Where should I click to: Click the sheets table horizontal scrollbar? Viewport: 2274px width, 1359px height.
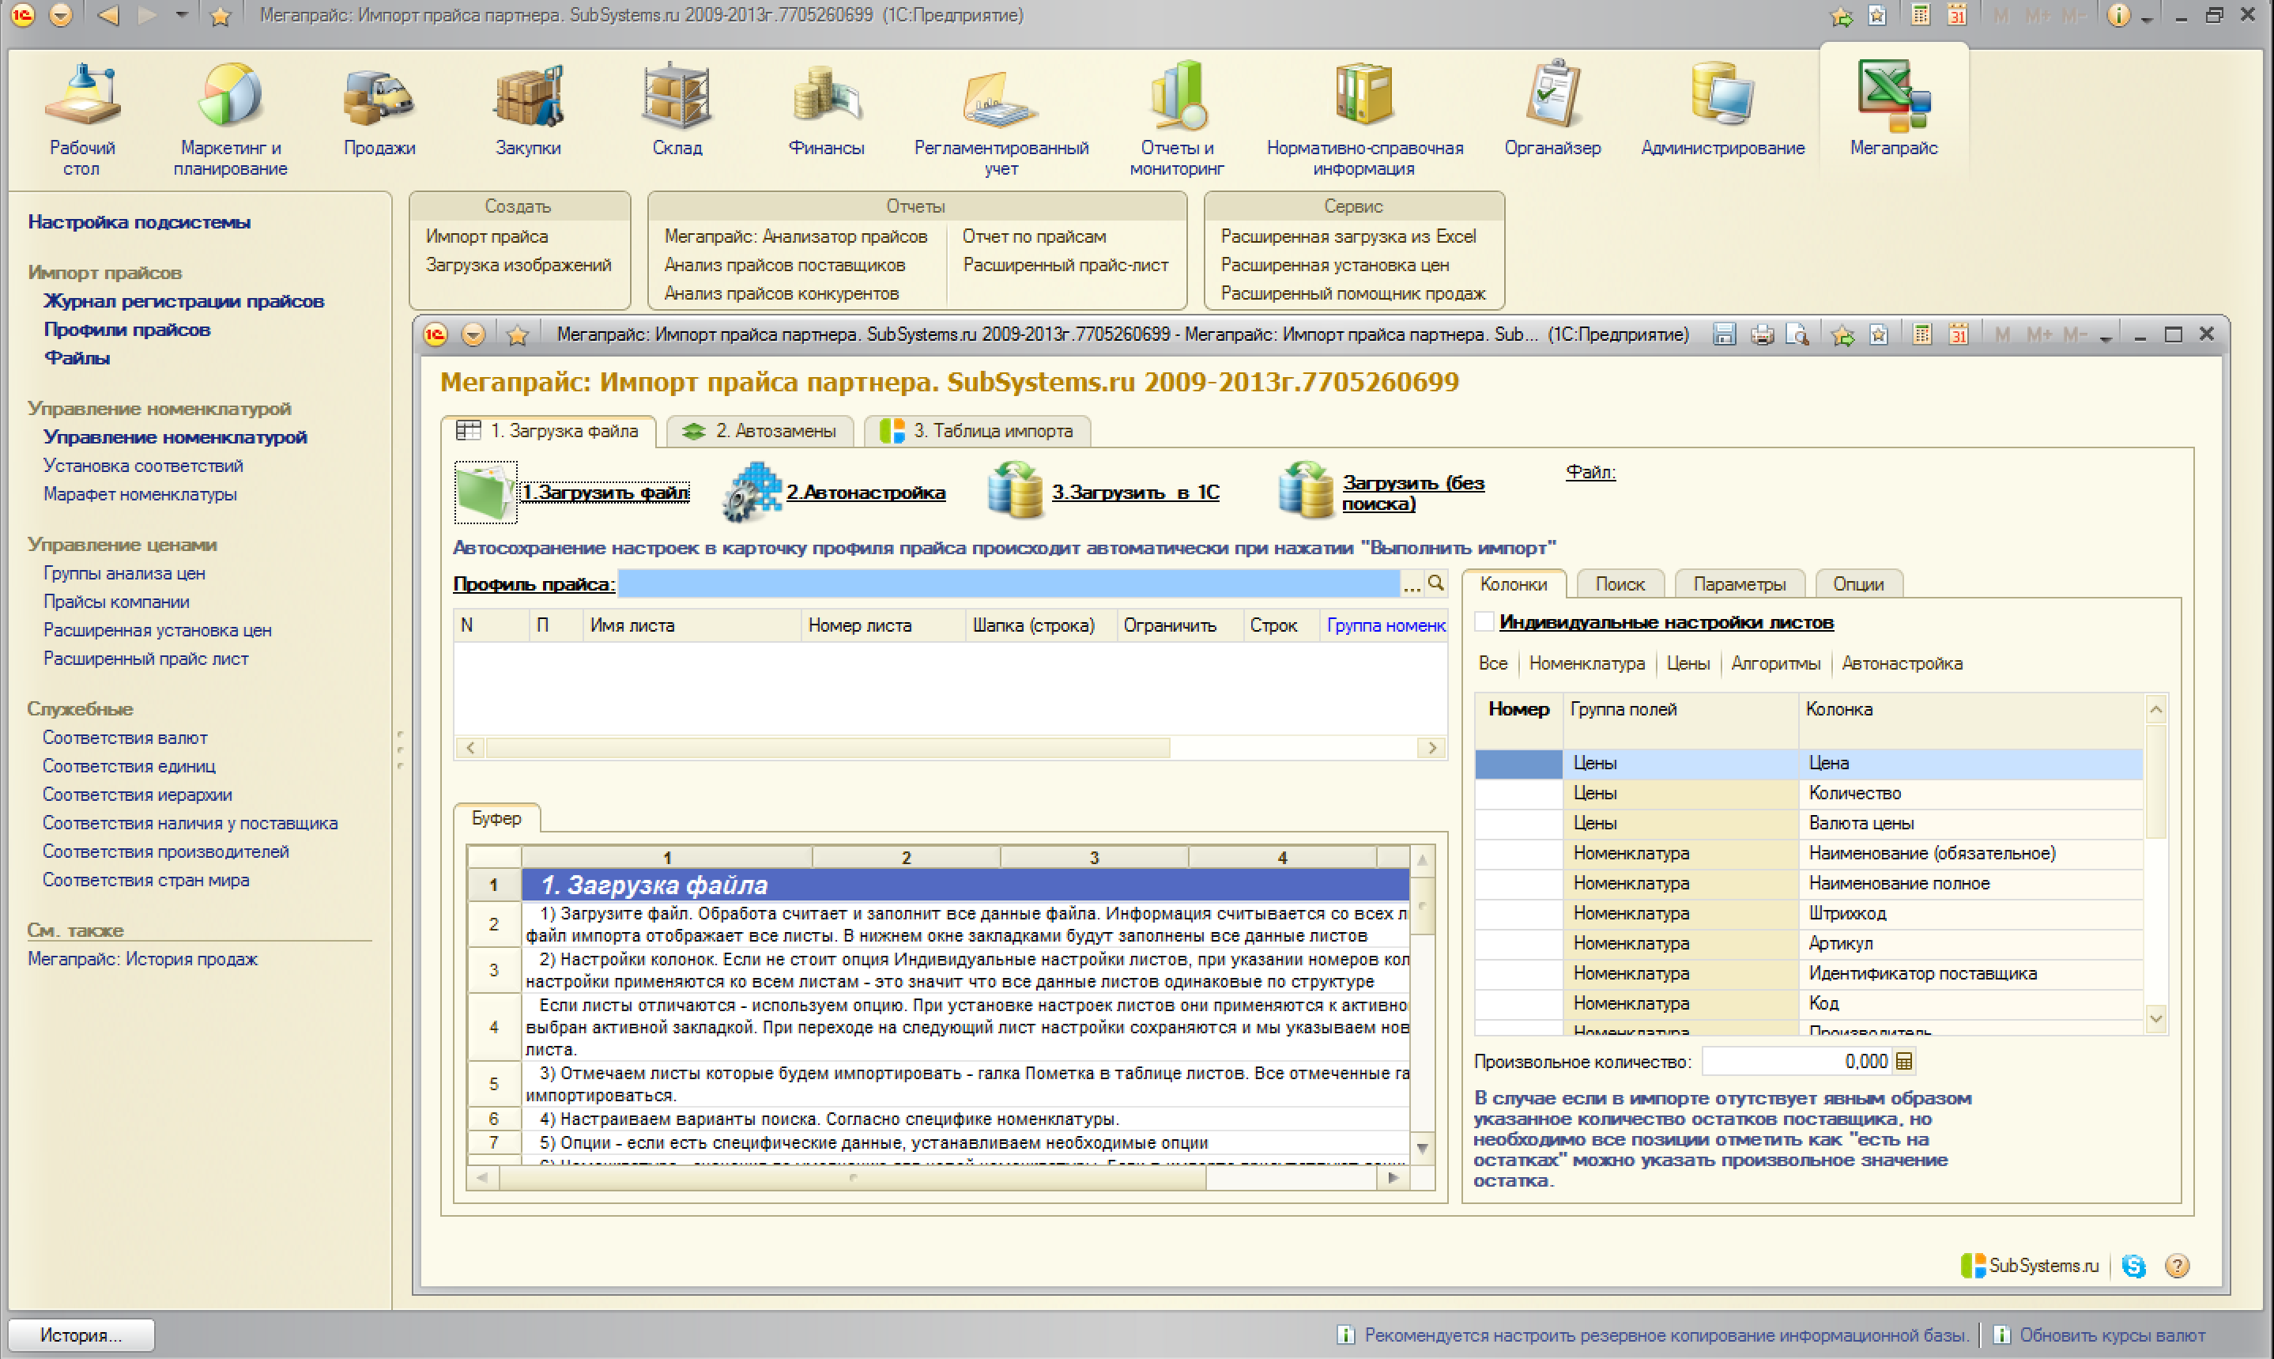click(828, 747)
